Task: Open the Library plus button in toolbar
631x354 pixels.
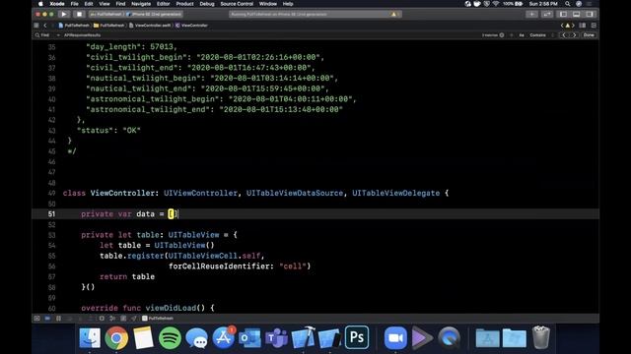Action: tap(531, 14)
